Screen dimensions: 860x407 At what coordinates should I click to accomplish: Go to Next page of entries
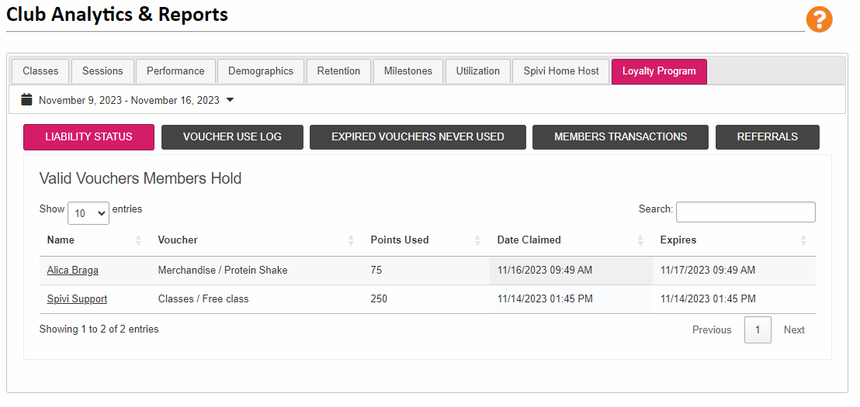click(x=793, y=329)
